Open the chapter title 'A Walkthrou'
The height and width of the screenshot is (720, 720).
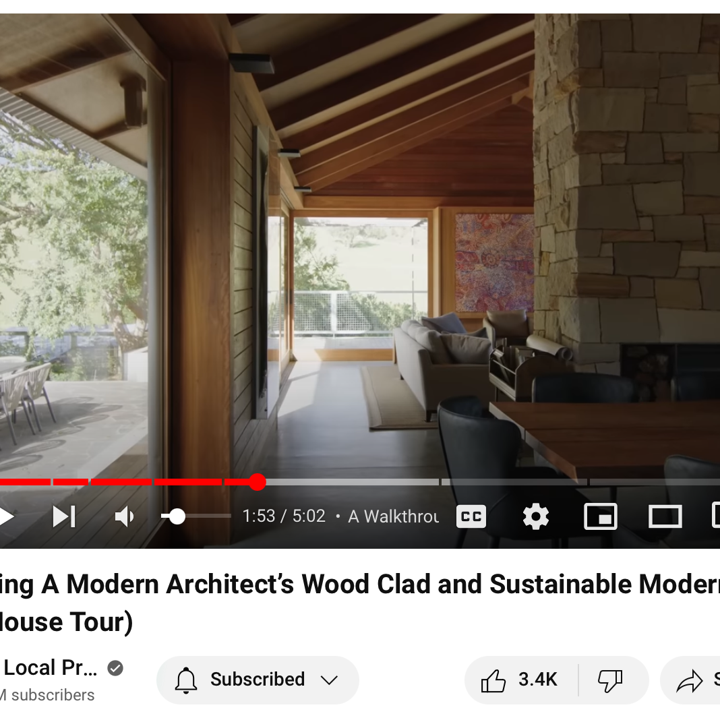point(394,516)
